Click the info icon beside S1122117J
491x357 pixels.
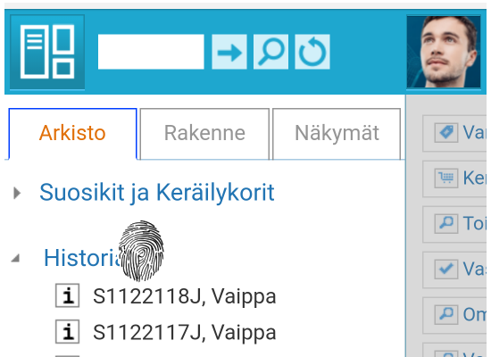pos(67,332)
